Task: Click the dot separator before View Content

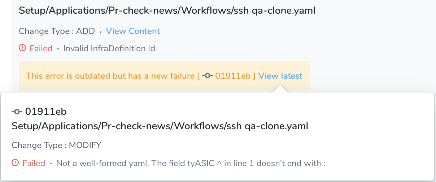Action: 101,32
